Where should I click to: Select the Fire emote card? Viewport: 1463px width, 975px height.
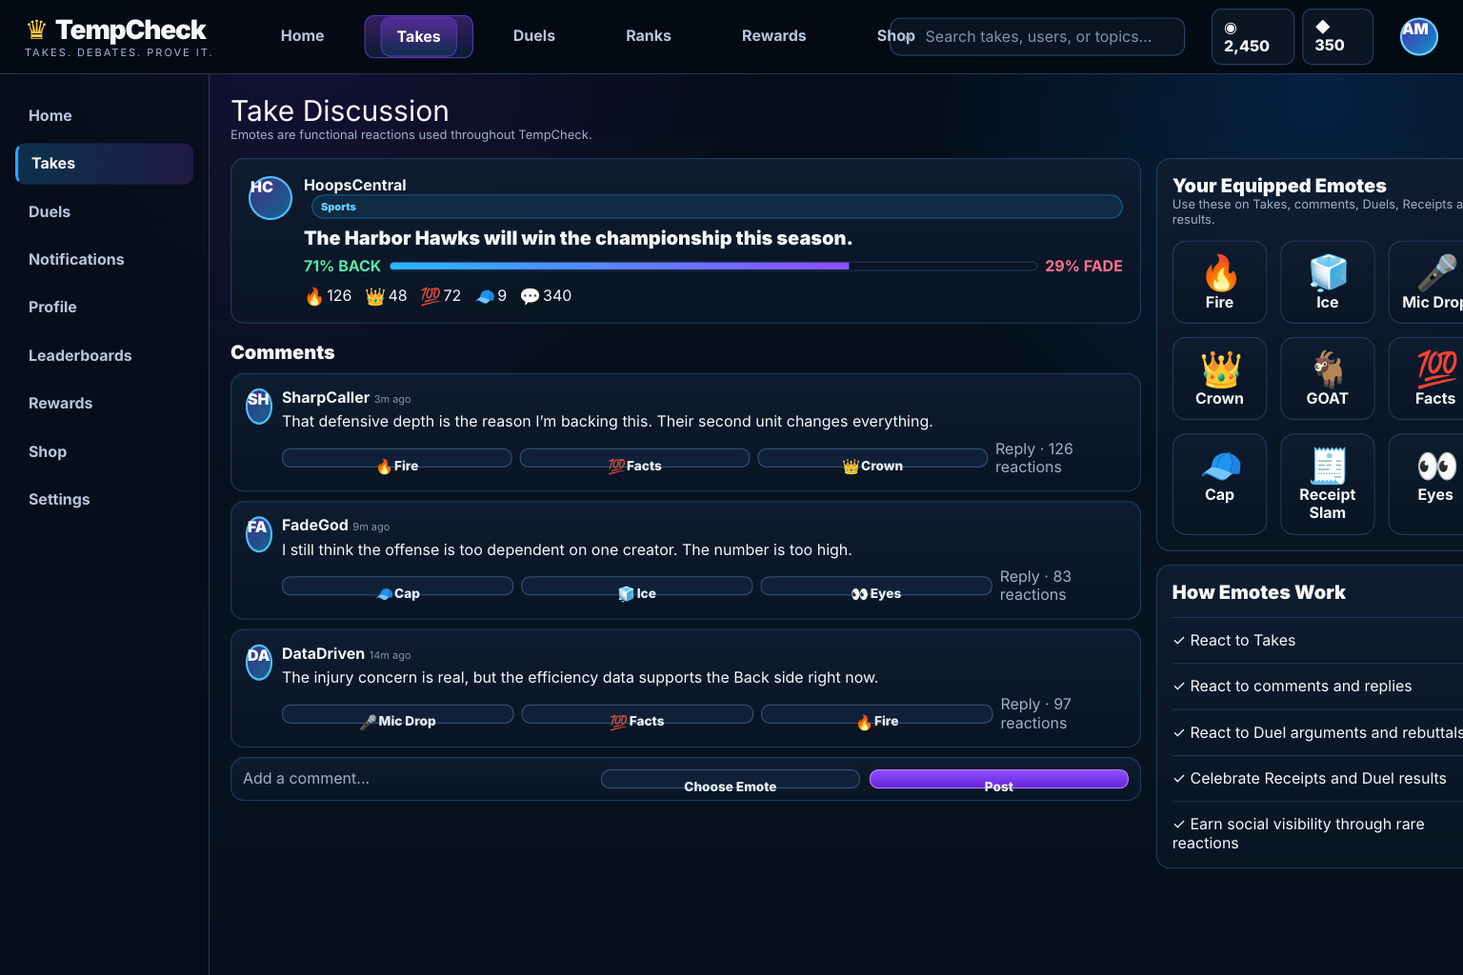(1219, 282)
